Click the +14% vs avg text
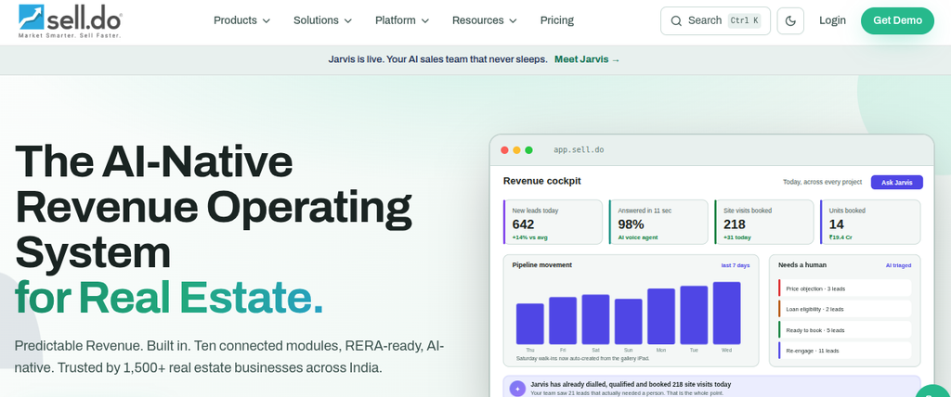 tap(530, 237)
